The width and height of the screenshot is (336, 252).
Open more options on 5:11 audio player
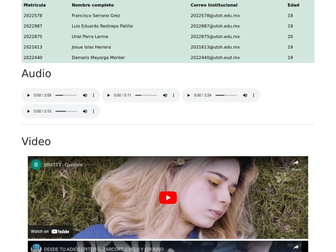point(174,95)
